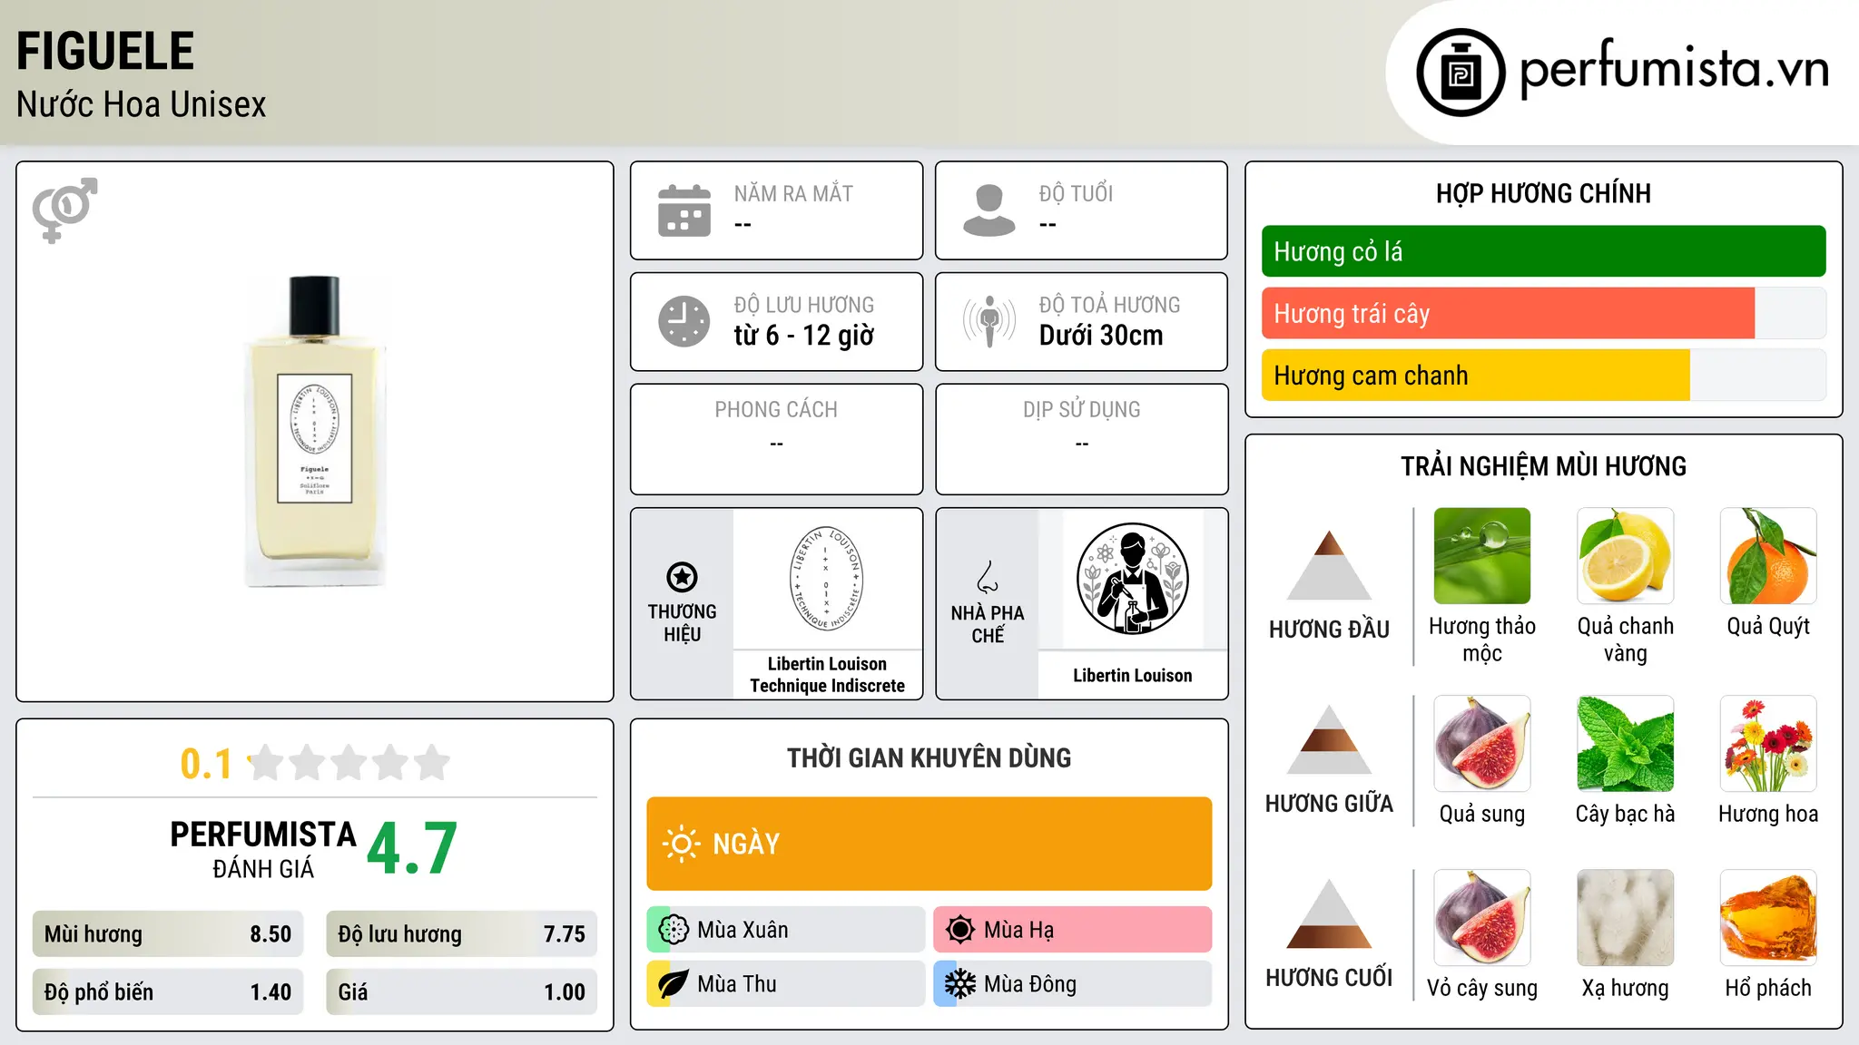The width and height of the screenshot is (1859, 1045).
Task: Click the leaf icon for Mùa Thu
Action: pos(674,984)
